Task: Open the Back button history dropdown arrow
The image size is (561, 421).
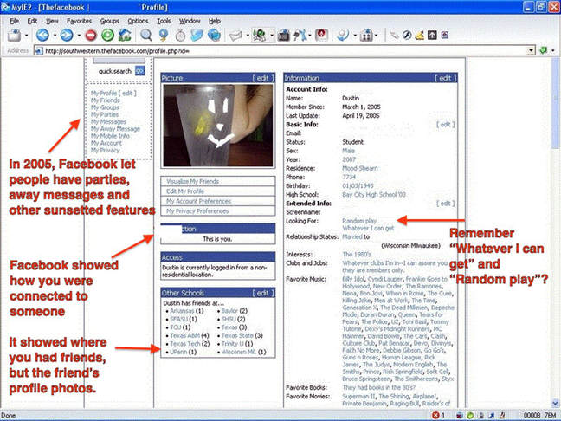Action: [54, 35]
